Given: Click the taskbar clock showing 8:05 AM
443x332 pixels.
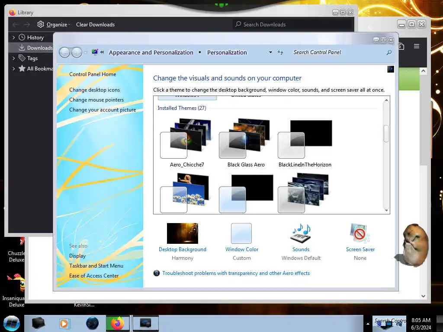Looking at the screenshot, I should (x=421, y=324).
